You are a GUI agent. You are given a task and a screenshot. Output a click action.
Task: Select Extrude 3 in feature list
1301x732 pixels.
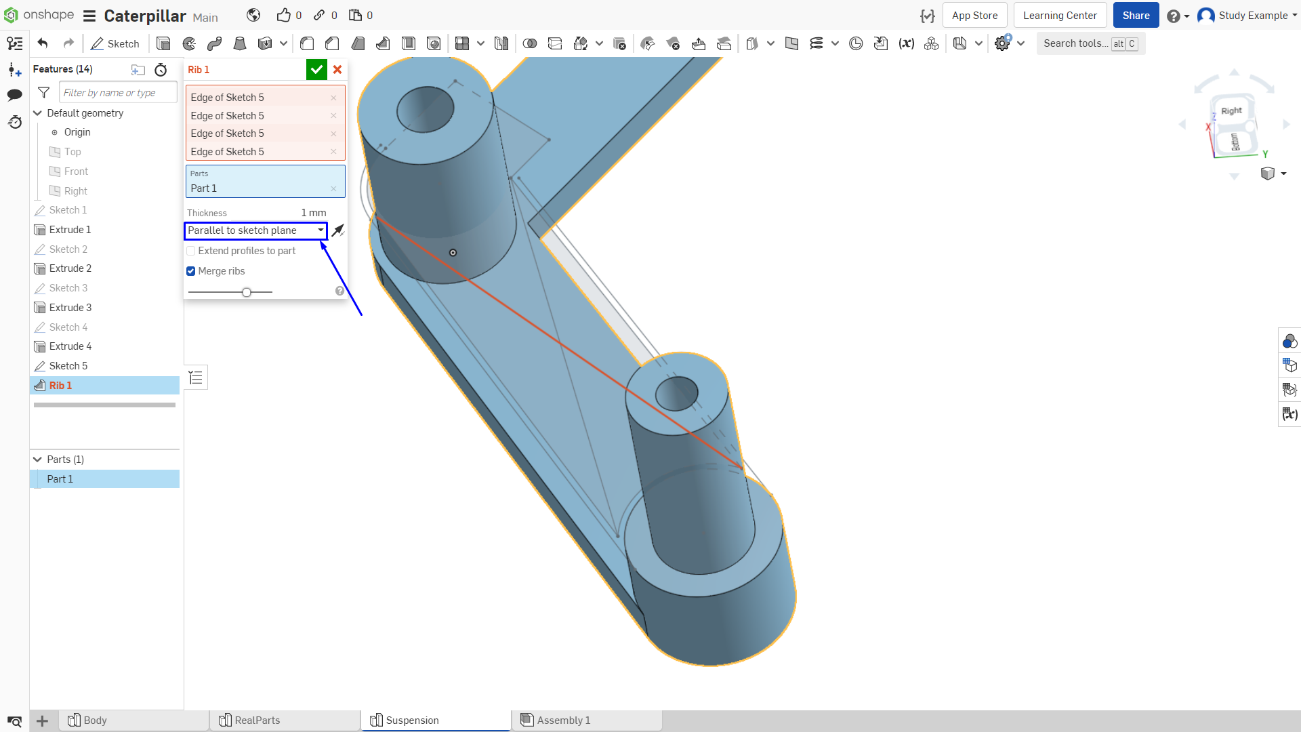(x=70, y=308)
